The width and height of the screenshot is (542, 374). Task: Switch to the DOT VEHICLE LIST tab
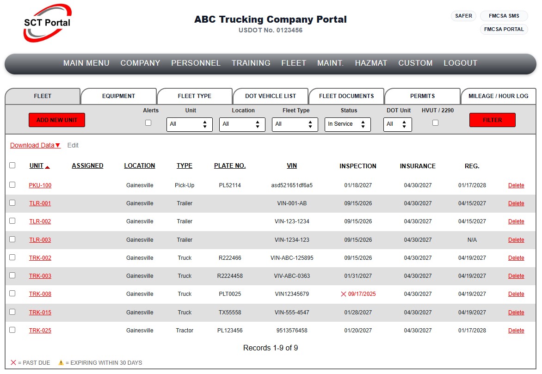point(271,96)
